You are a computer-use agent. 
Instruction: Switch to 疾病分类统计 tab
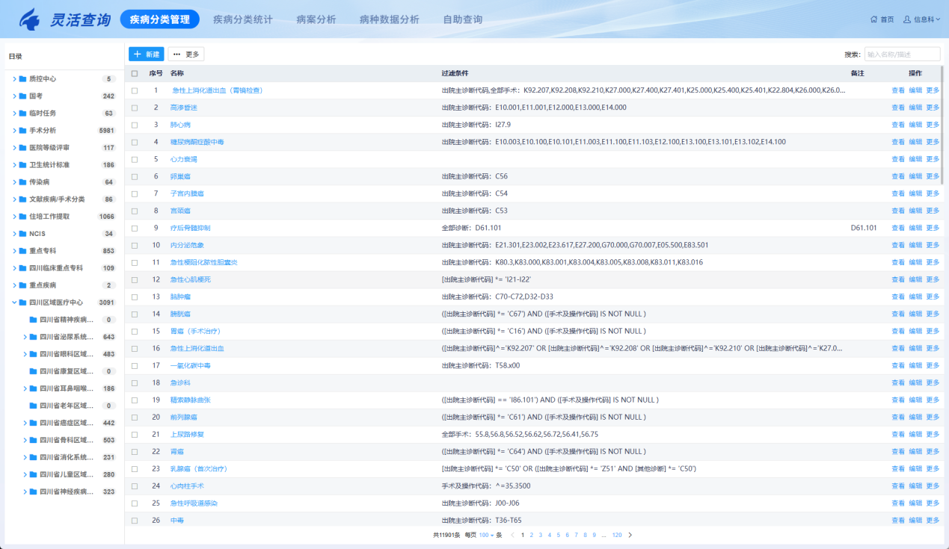pyautogui.click(x=242, y=19)
